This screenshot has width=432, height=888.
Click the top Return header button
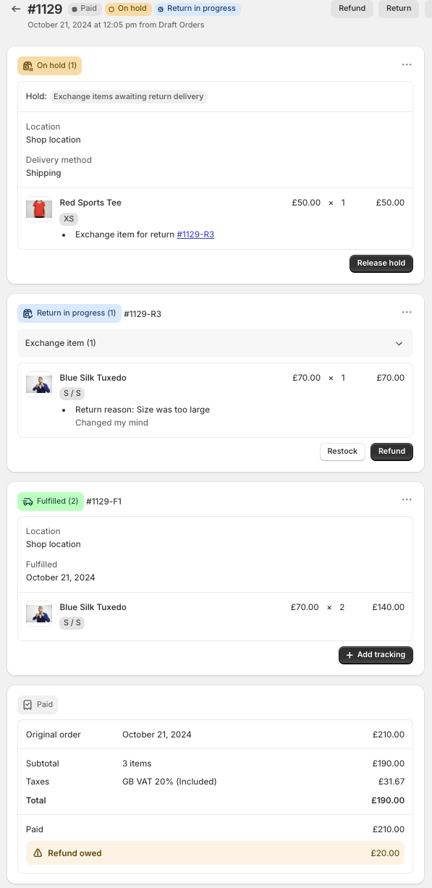pyautogui.click(x=399, y=9)
